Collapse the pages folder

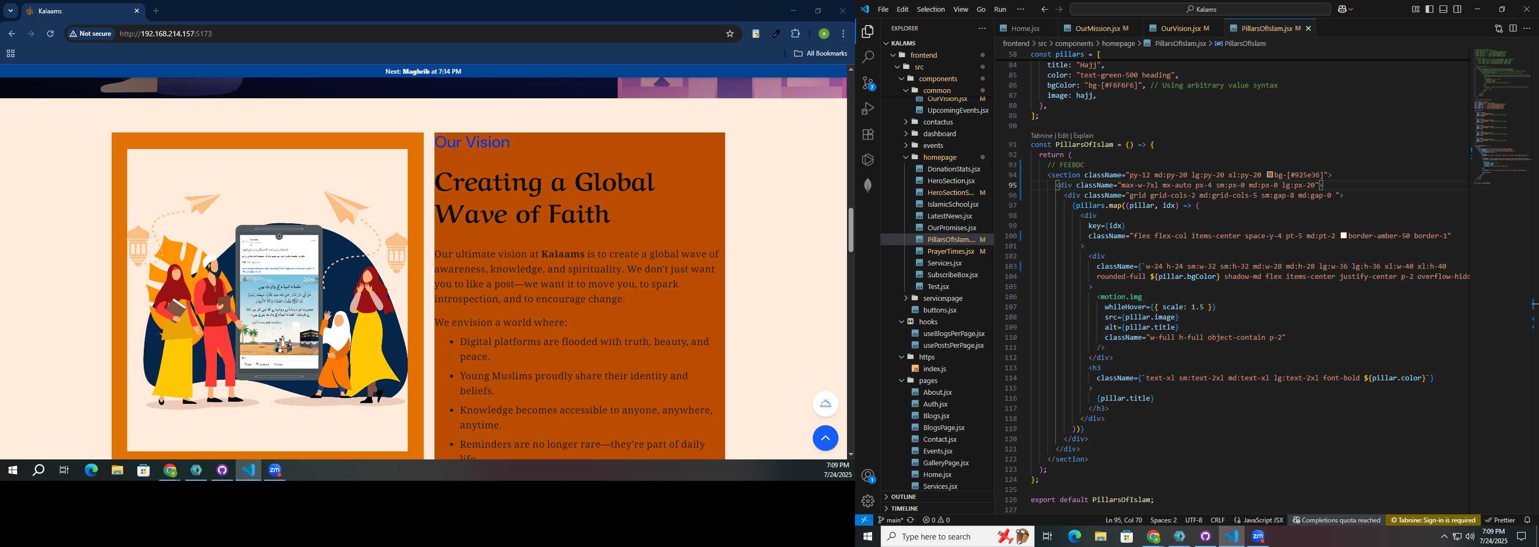tap(928, 380)
